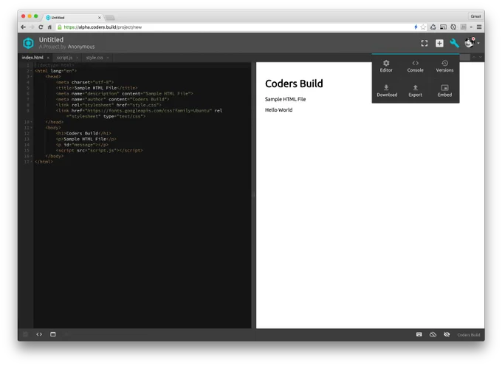Screen dimensions: 502x366
Task: Click the dimmed save icon in bottom-left bar
Action: tap(25, 334)
